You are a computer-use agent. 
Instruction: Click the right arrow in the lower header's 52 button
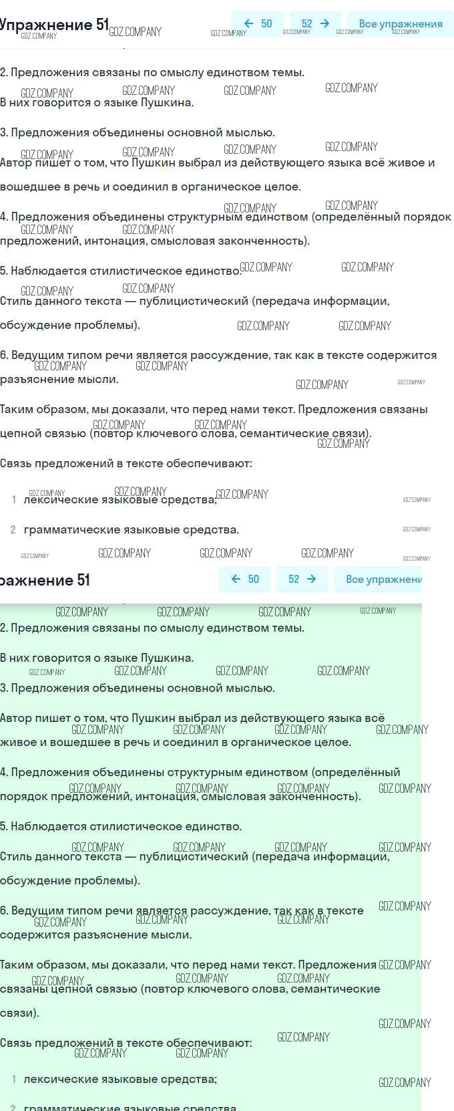coord(311,579)
